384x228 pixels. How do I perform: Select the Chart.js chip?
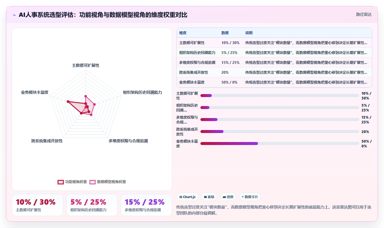point(187,197)
